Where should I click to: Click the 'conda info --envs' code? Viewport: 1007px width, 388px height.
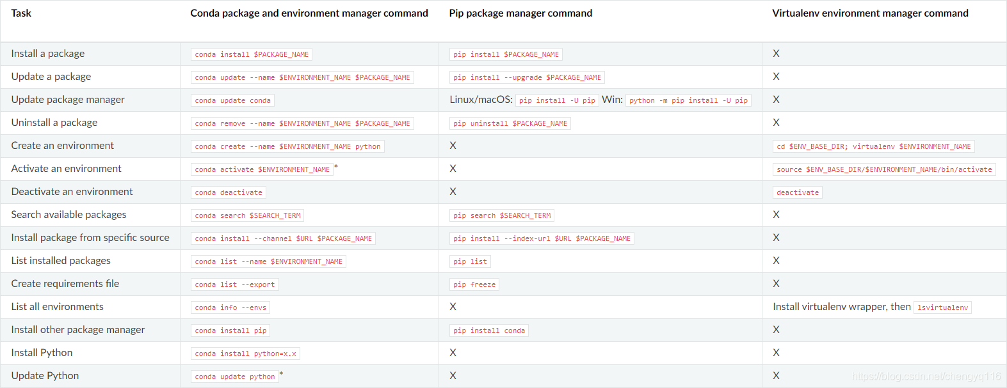click(230, 307)
